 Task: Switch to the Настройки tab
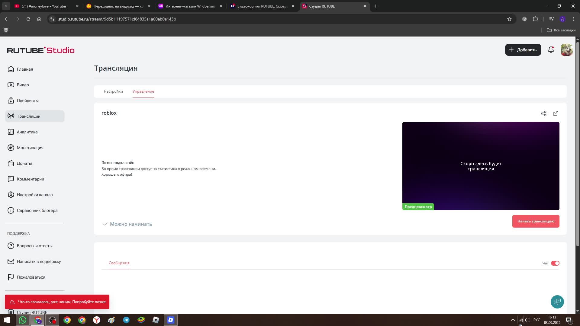point(113,91)
